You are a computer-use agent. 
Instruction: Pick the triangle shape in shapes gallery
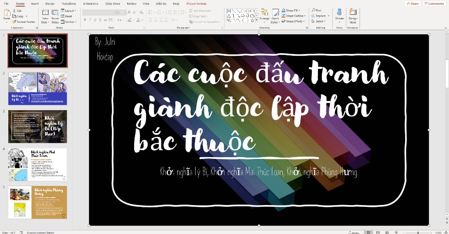(229, 15)
